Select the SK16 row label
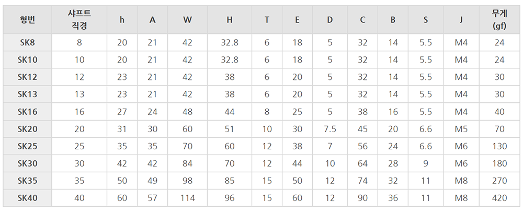 point(27,112)
